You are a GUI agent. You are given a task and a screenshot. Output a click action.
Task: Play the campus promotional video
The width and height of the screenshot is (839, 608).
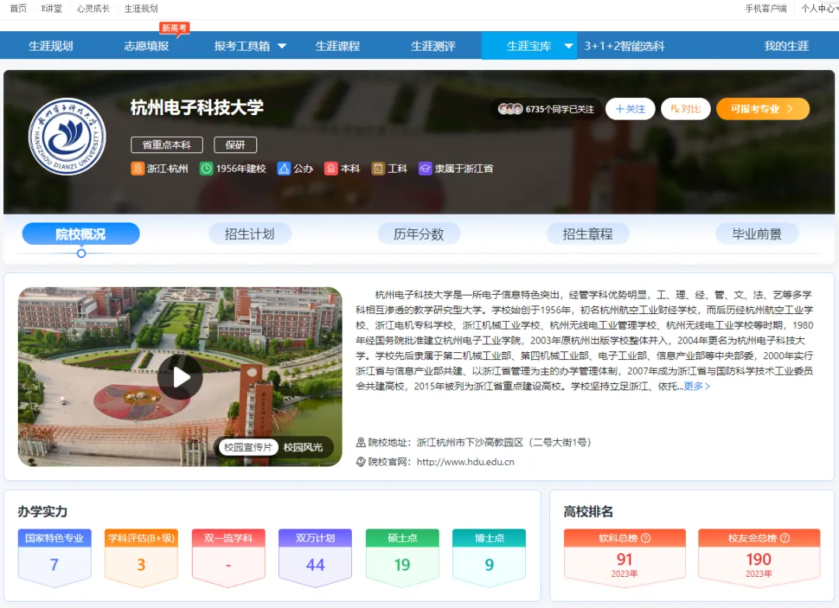point(180,377)
